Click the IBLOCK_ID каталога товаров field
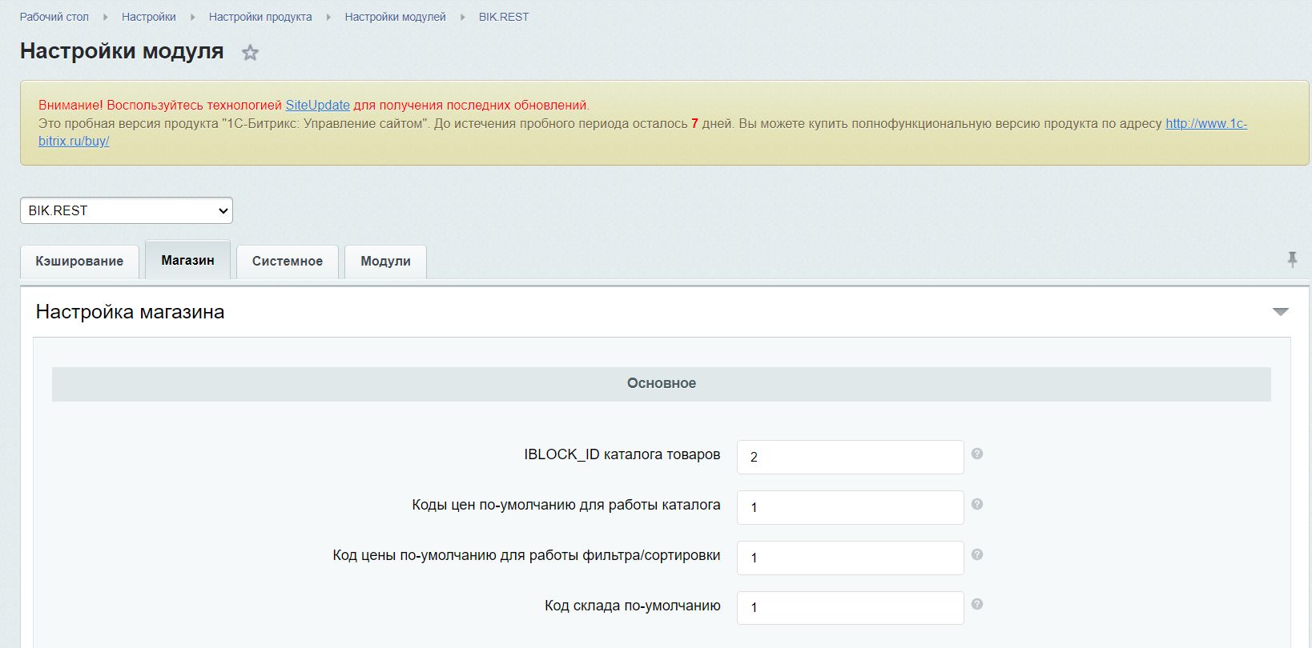1312x648 pixels. 850,457
